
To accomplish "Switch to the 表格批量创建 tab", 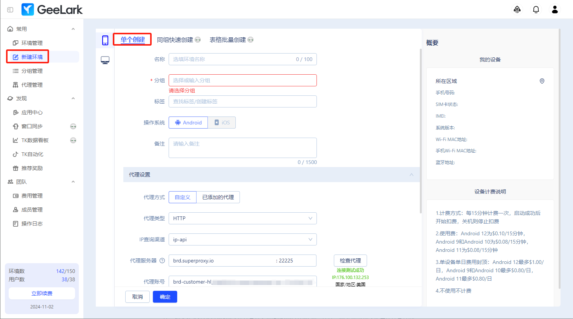I will click(228, 40).
